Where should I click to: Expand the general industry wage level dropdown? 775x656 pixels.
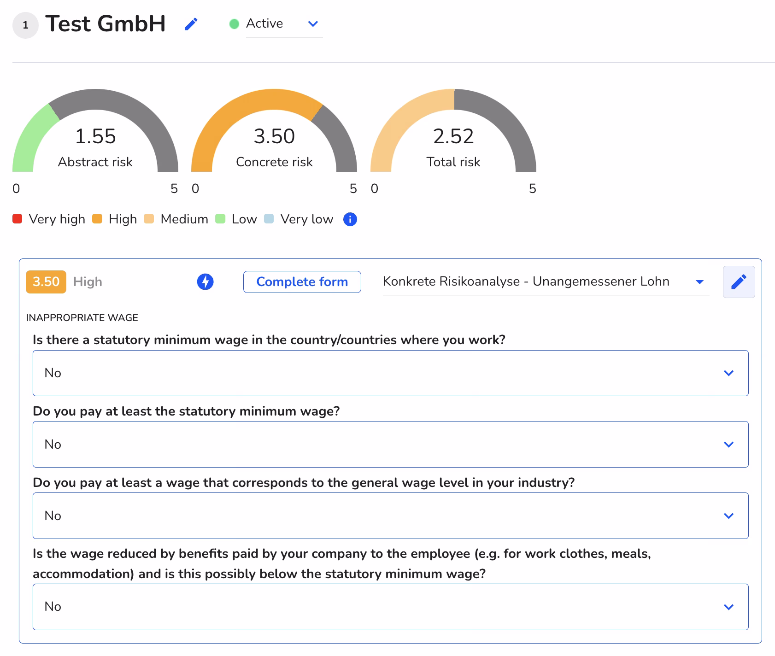390,515
